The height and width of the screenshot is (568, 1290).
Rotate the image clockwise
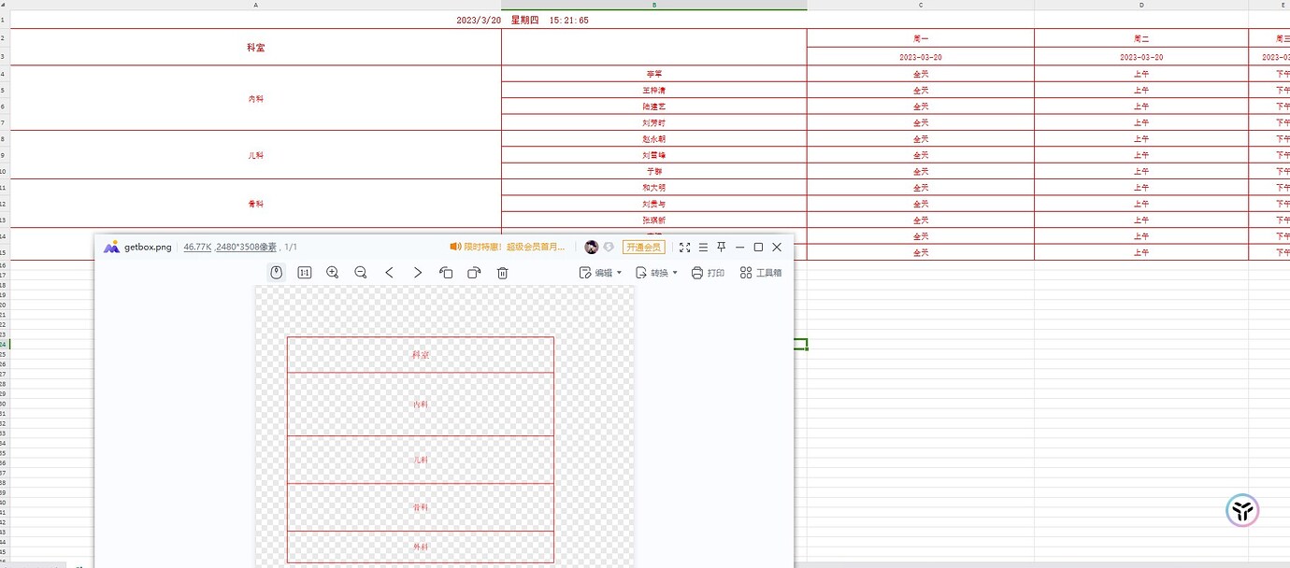(x=474, y=273)
